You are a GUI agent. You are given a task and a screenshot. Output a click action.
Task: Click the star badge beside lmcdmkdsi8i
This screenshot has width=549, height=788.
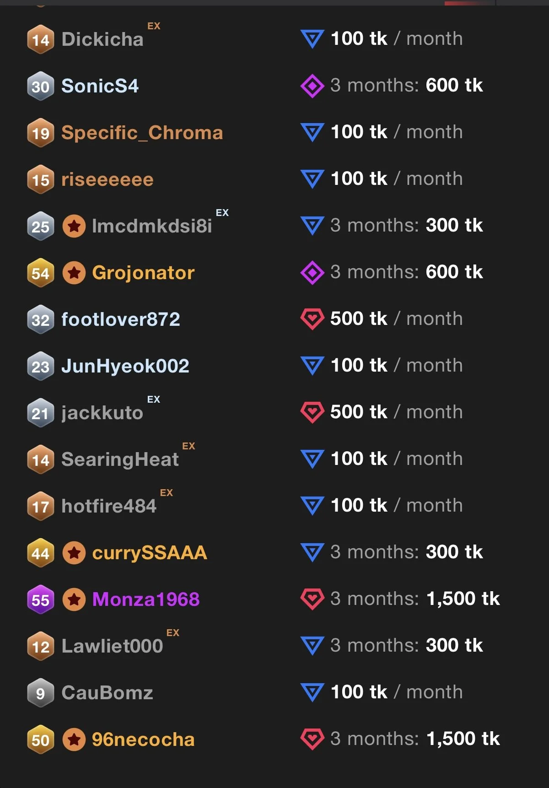[x=74, y=227]
